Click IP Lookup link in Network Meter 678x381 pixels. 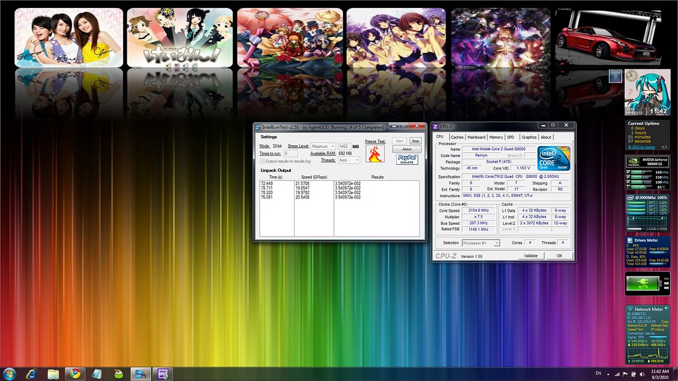pyautogui.click(x=656, y=329)
